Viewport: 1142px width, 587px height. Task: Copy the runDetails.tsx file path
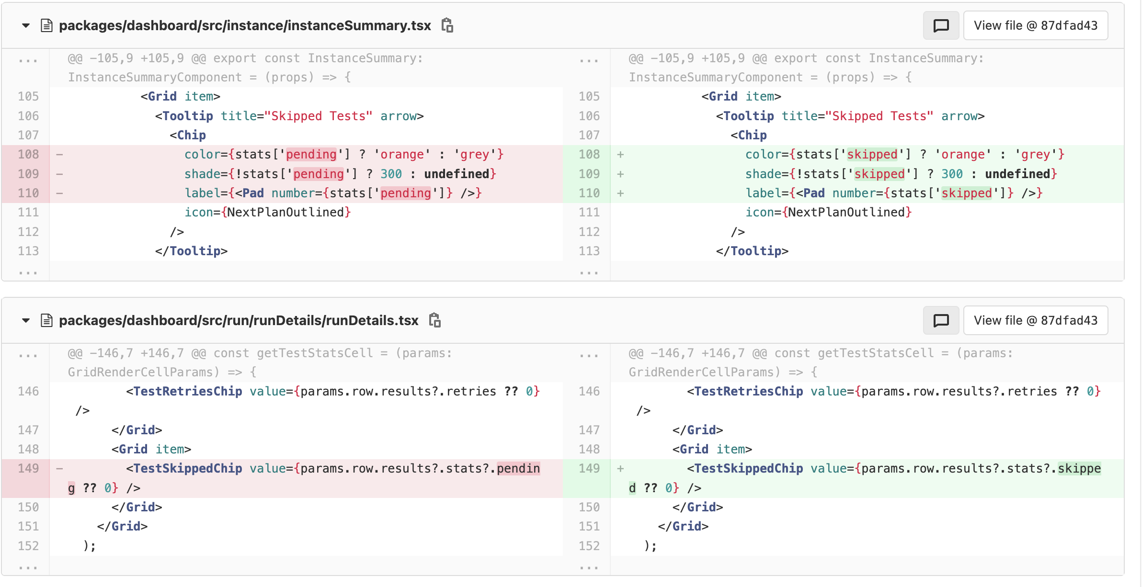click(435, 320)
